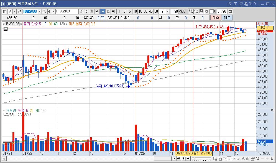
Task: Select the 30-minute interval tab
Action: tap(145, 11)
